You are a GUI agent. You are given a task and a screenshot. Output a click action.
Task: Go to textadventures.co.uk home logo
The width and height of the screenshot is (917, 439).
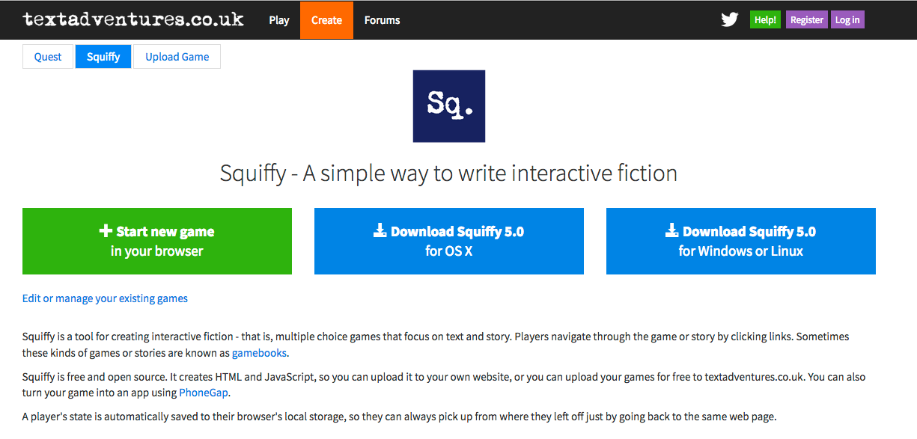tap(133, 19)
